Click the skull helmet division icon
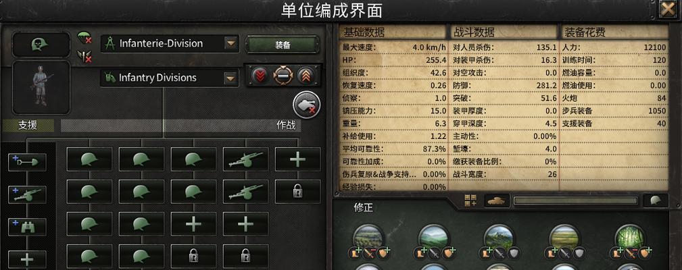Image resolution: width=682 pixels, height=270 pixels. (41, 45)
